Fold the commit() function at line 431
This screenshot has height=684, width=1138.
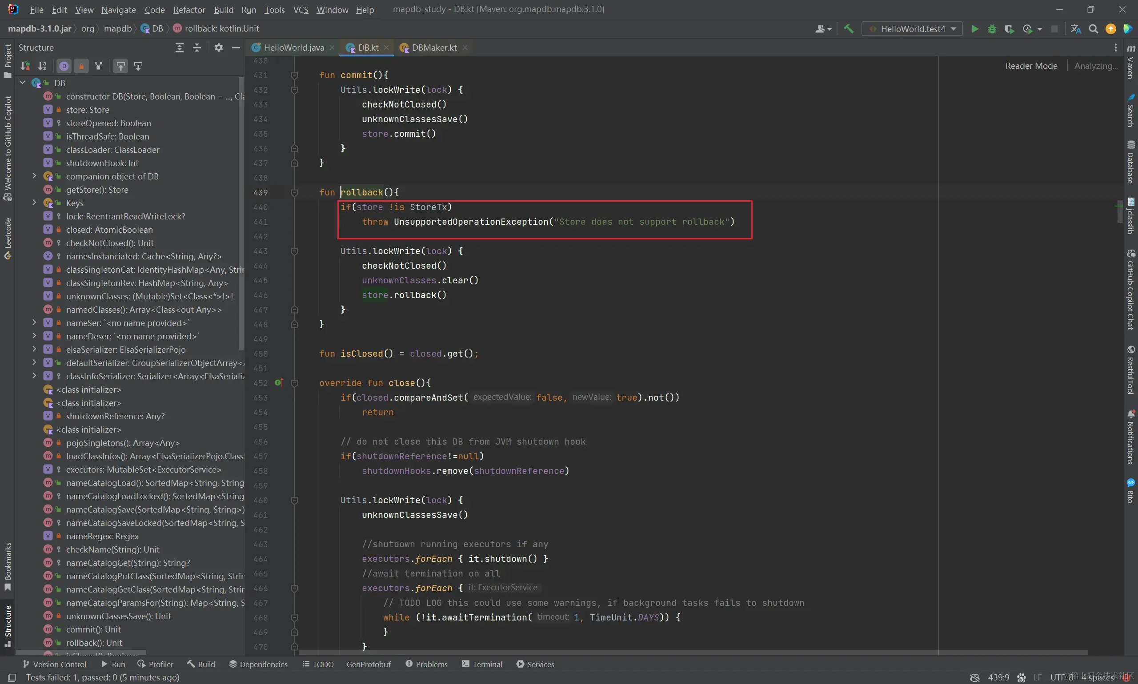pos(294,75)
